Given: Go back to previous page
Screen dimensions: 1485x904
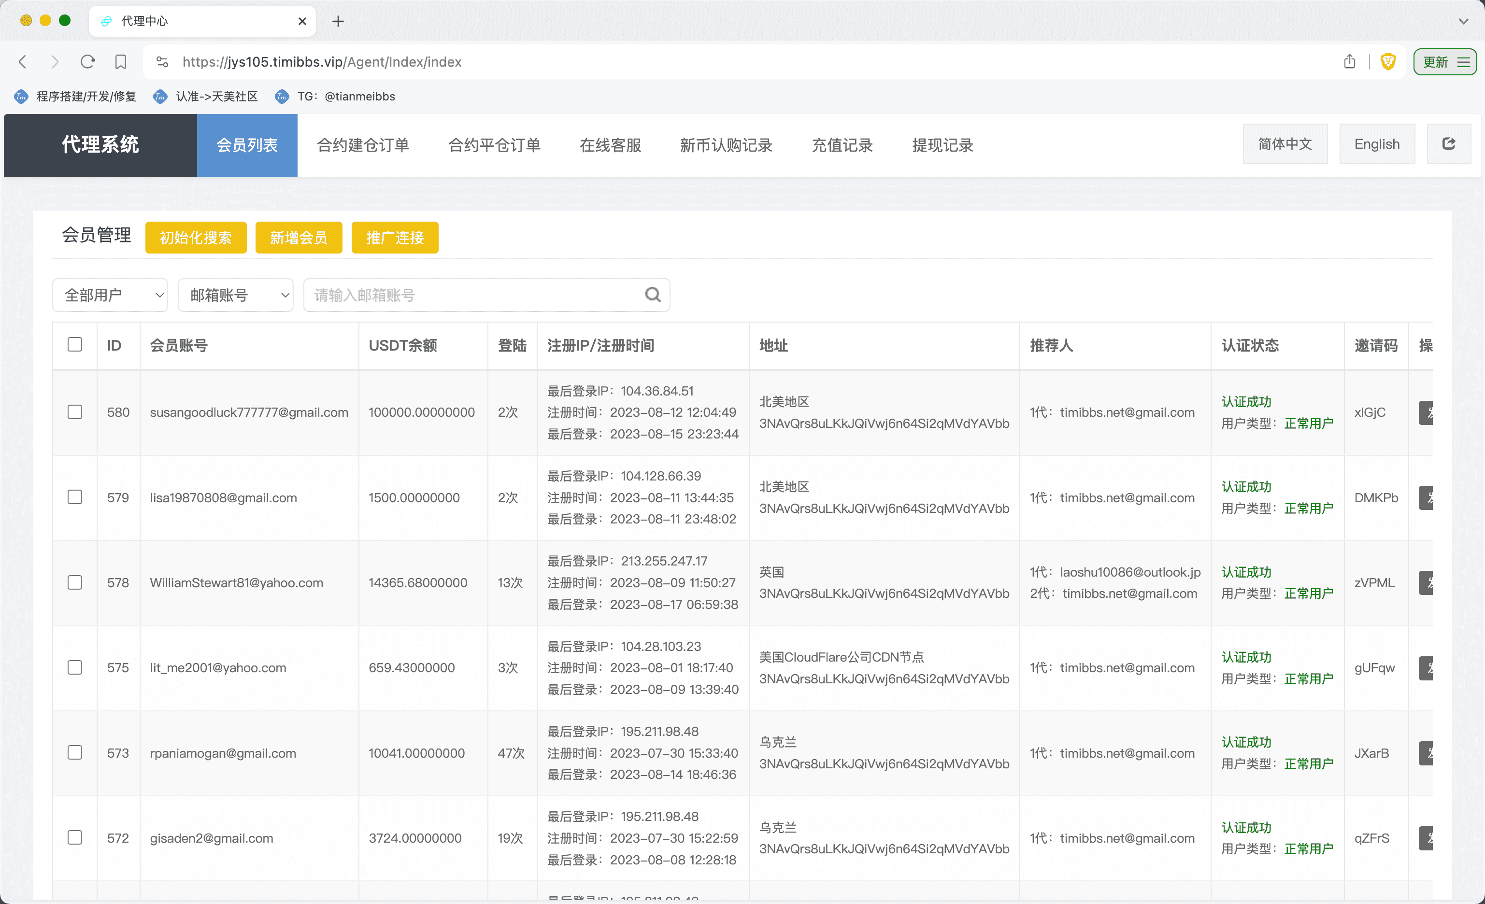Looking at the screenshot, I should click(23, 62).
